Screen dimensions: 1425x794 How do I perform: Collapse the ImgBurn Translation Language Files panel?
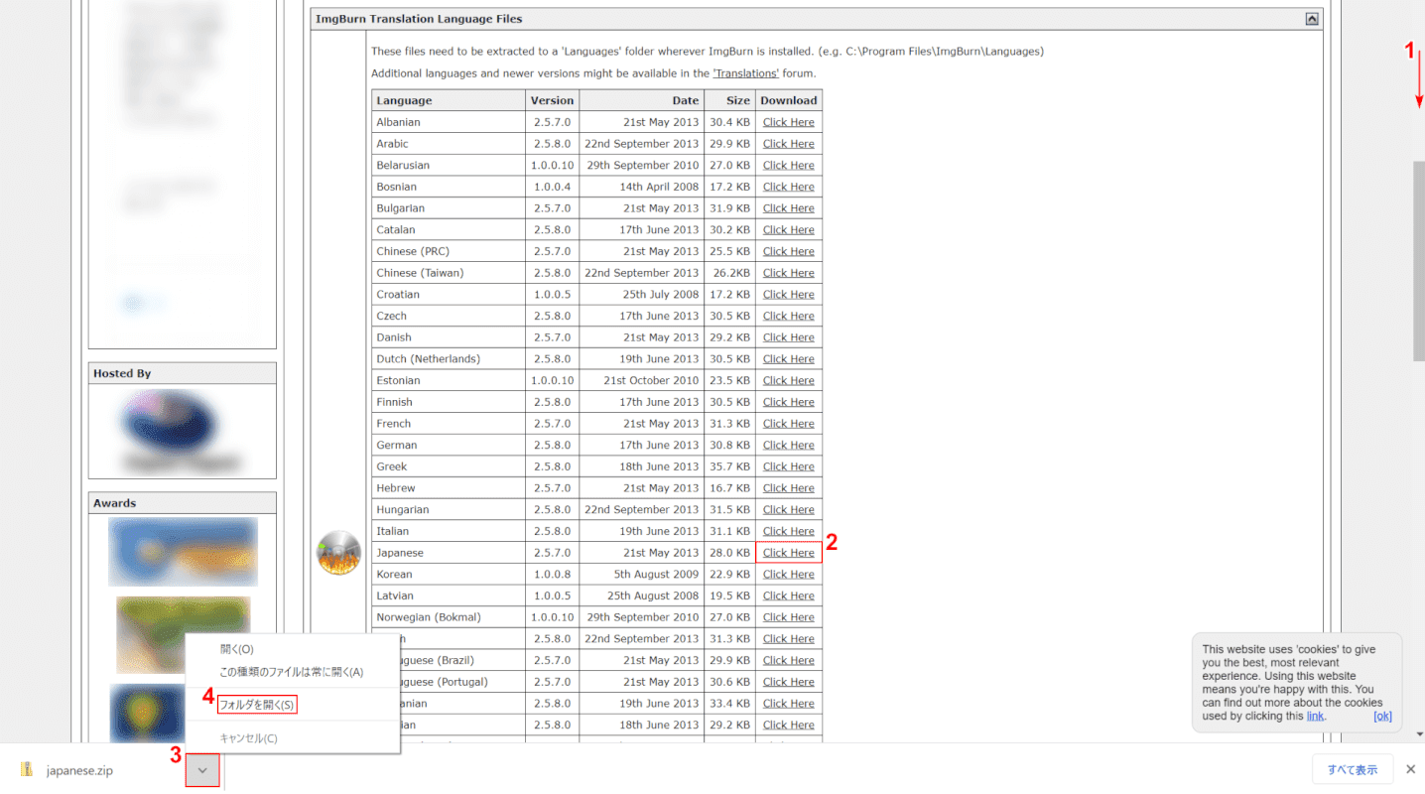pyautogui.click(x=1312, y=19)
